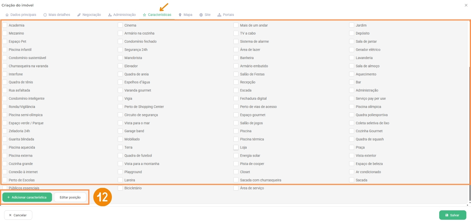The height and width of the screenshot is (223, 471).
Task: Check the Elevador feature box
Action: click(120, 66)
